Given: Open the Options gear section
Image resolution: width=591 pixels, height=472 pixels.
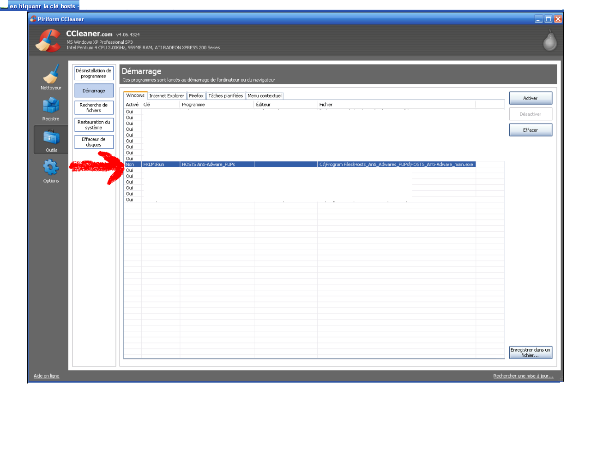Looking at the screenshot, I should (x=51, y=171).
